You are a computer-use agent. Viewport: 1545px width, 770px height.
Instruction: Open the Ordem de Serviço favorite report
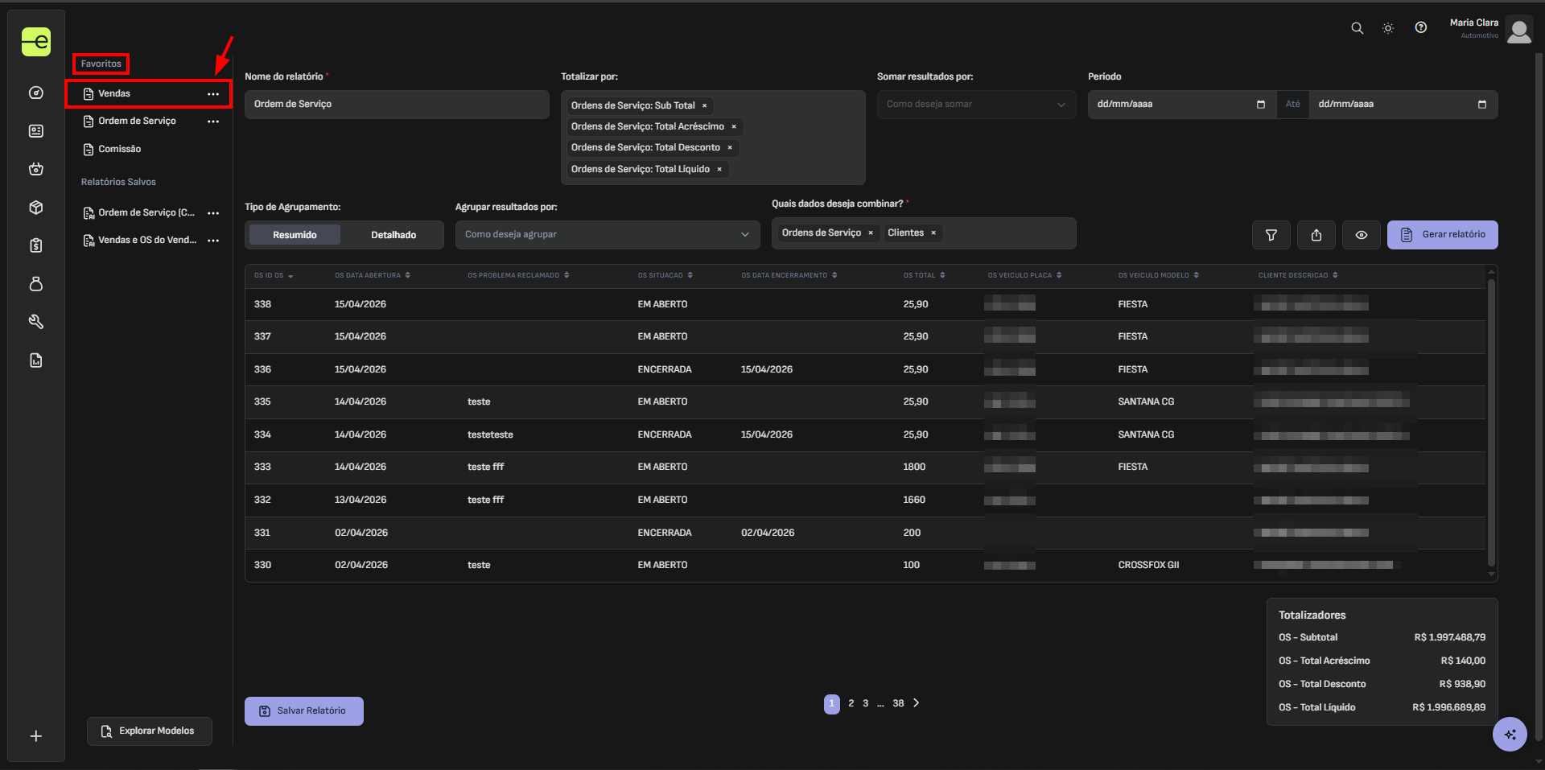(137, 121)
